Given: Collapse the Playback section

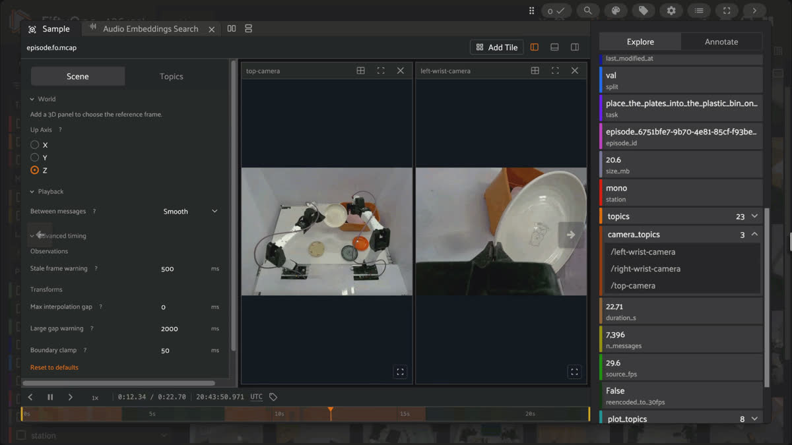Looking at the screenshot, I should pos(47,191).
